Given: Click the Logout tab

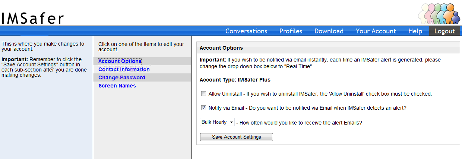Looking at the screenshot, I should pos(444,31).
